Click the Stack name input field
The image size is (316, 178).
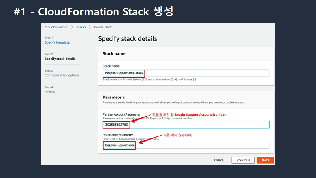click(186, 73)
